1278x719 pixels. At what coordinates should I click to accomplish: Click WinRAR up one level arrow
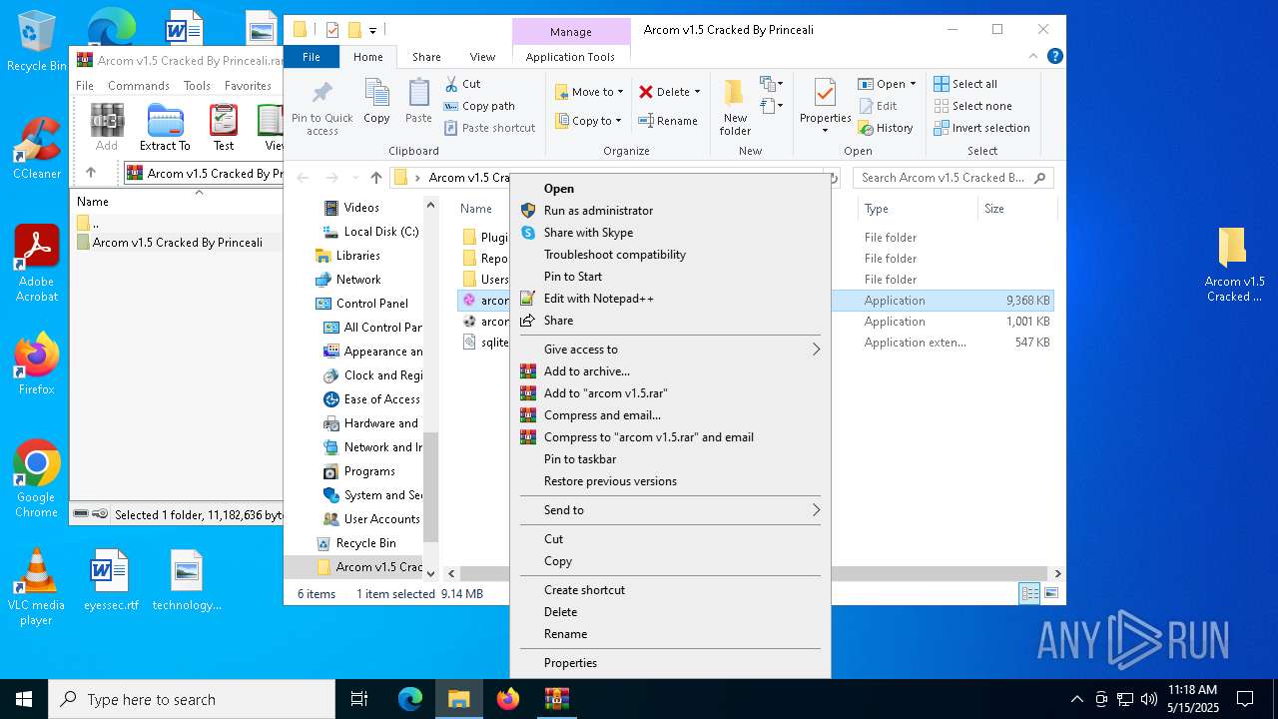(91, 173)
